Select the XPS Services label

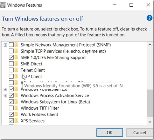tap(32, 121)
